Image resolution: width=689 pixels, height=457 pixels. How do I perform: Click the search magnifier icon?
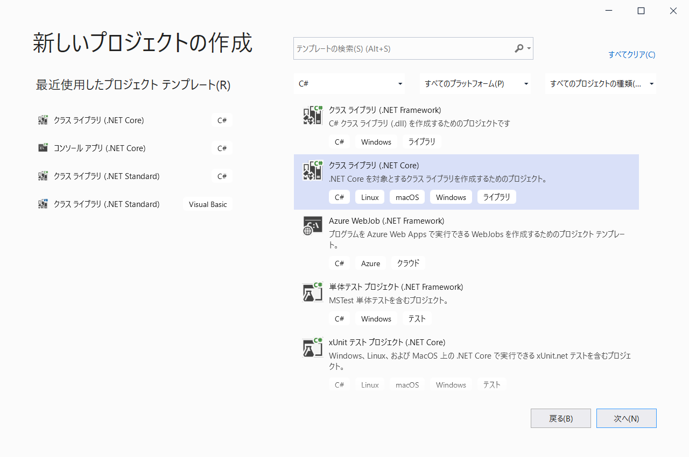[519, 48]
